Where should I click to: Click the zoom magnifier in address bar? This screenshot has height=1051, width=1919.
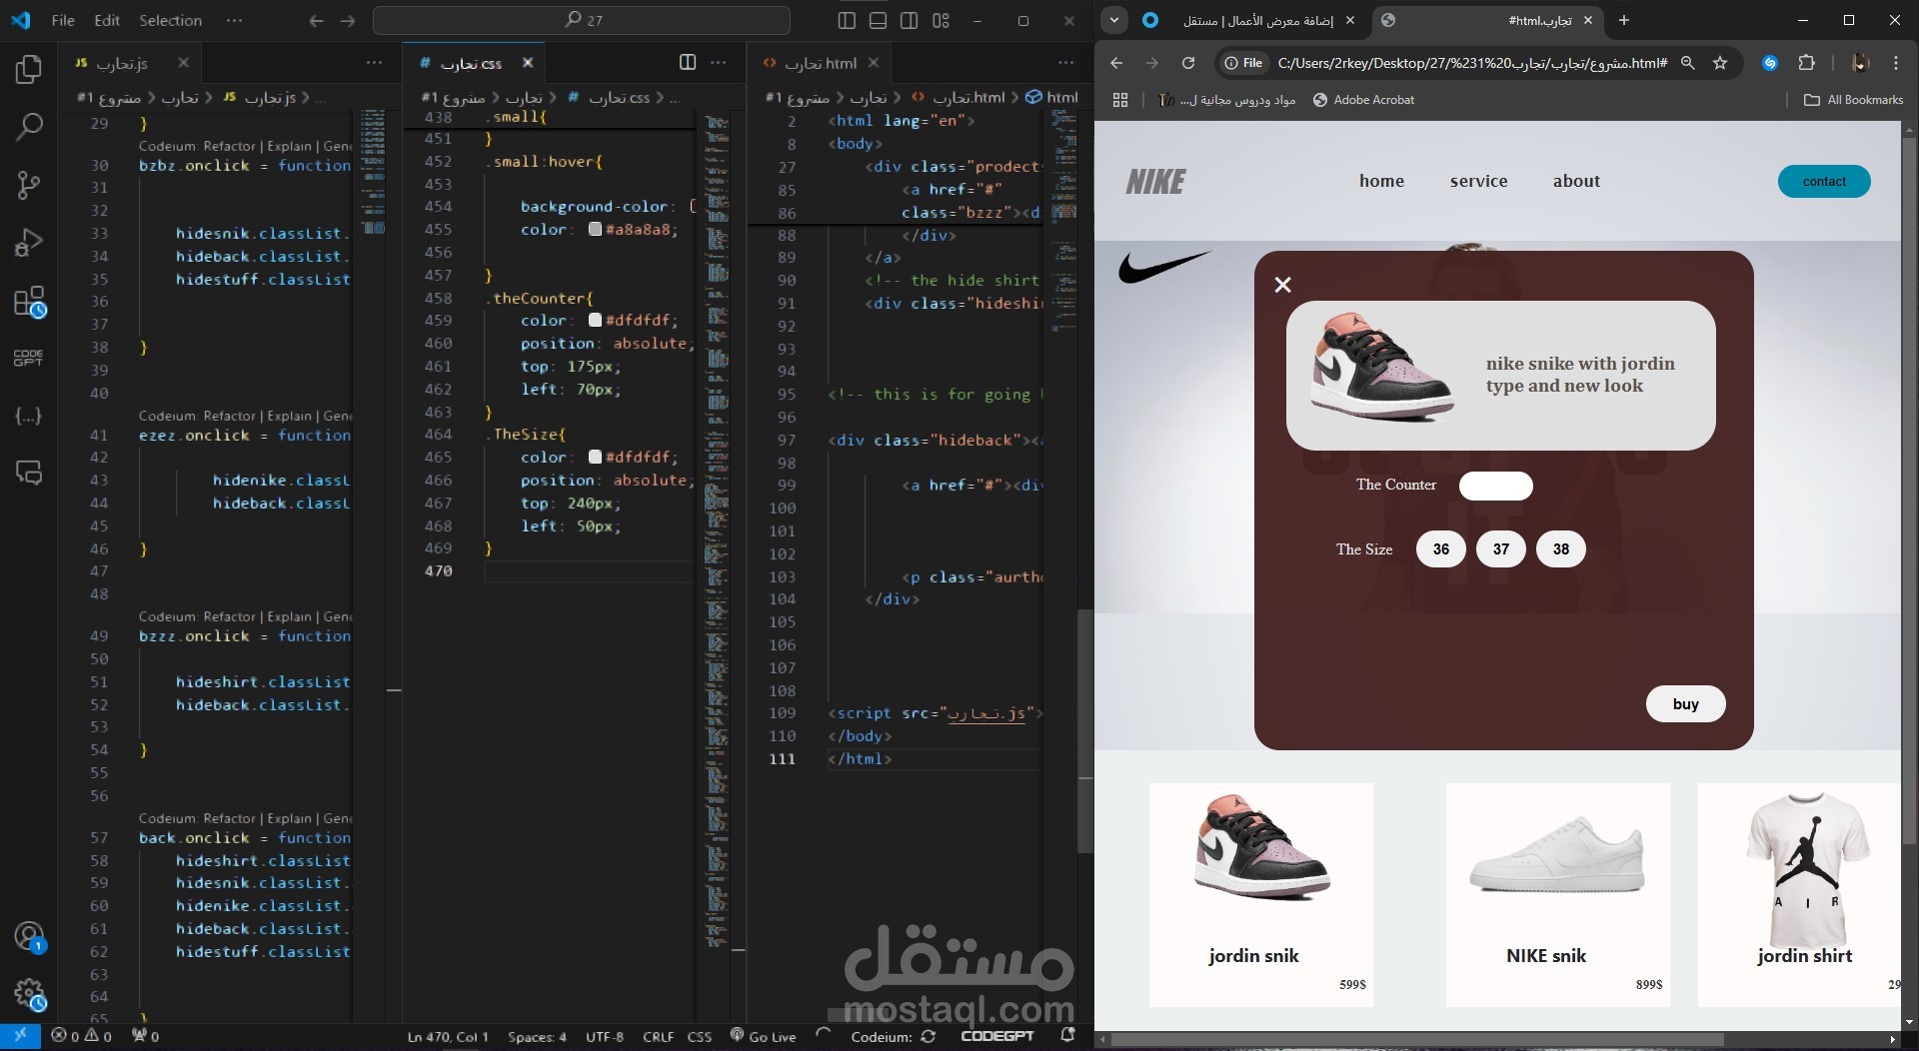pyautogui.click(x=1688, y=63)
